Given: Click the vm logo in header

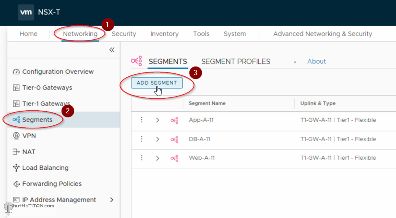Looking at the screenshot, I should tap(26, 12).
